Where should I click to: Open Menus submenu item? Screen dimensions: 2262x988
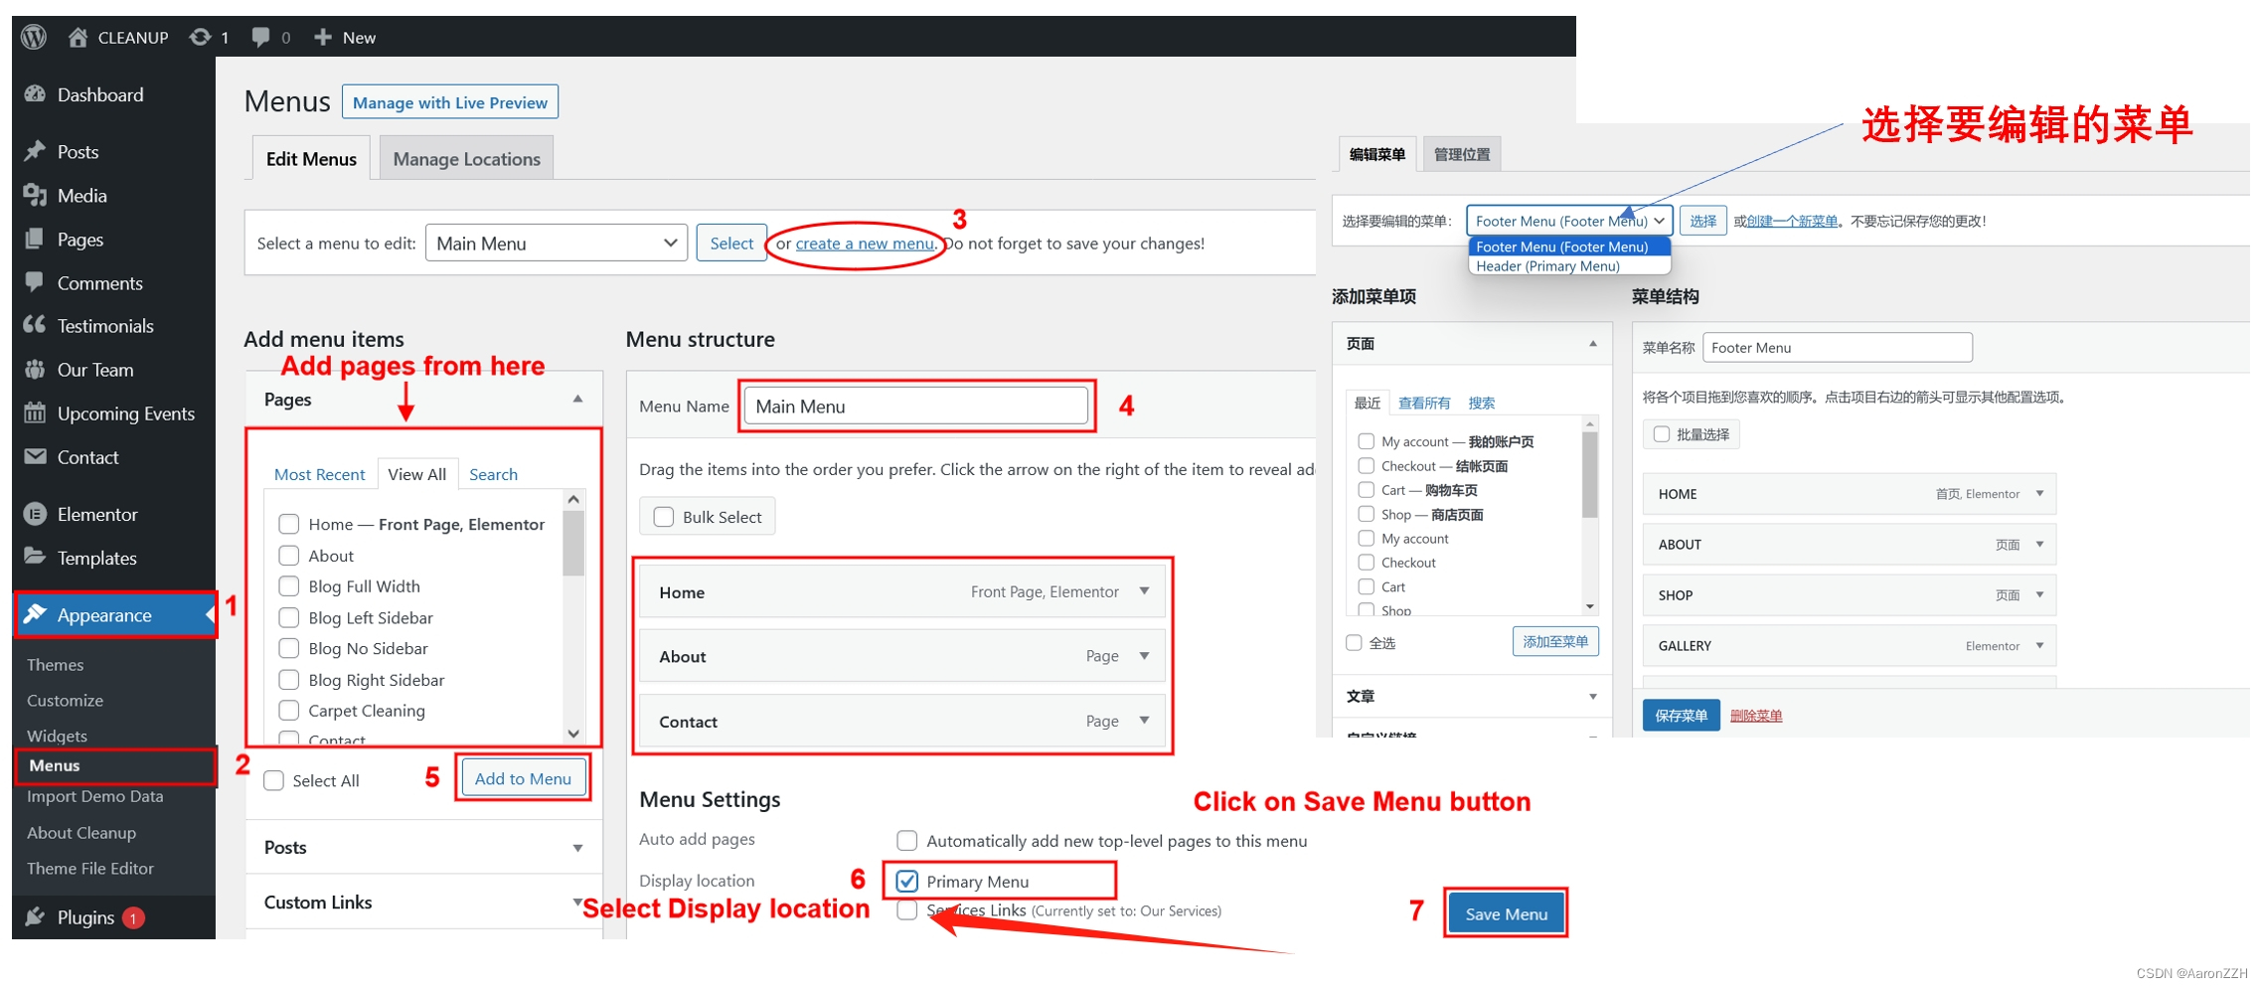pos(55,765)
